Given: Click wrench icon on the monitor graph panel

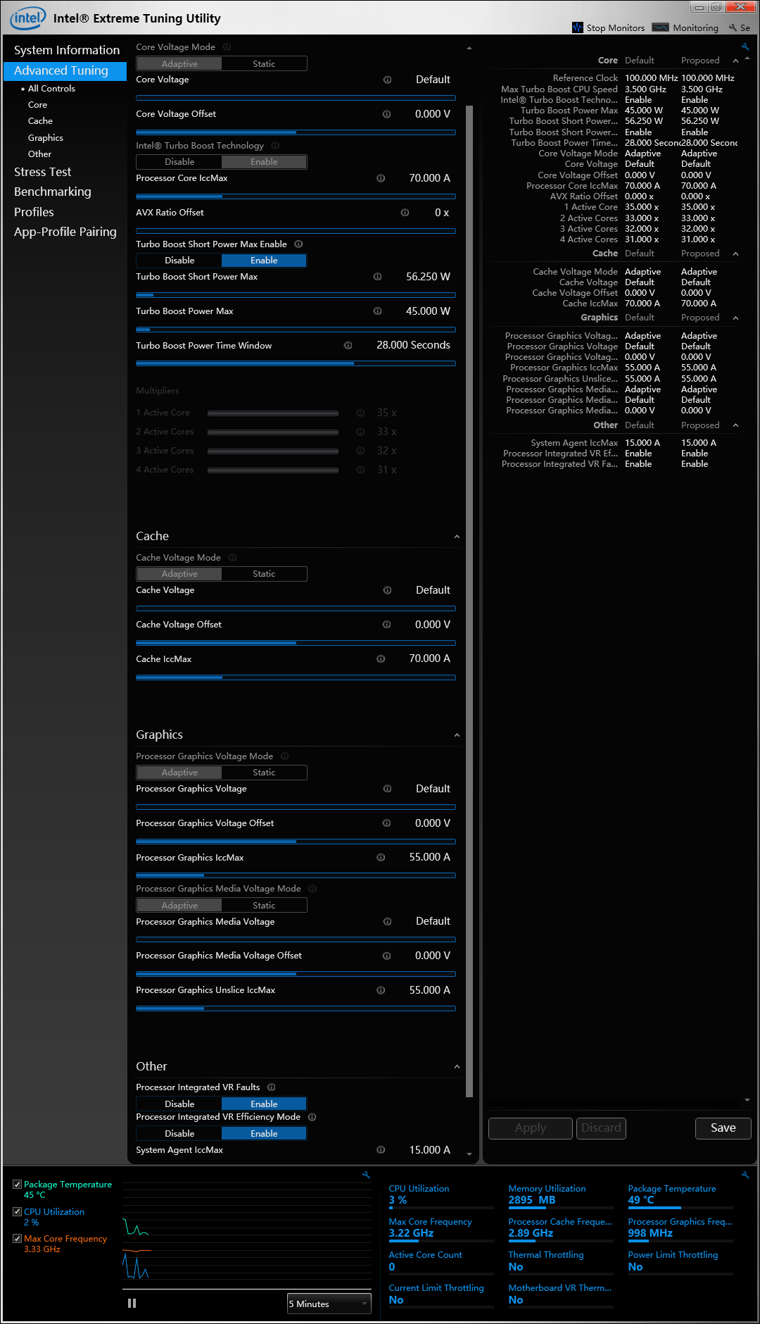Looking at the screenshot, I should tap(366, 1175).
